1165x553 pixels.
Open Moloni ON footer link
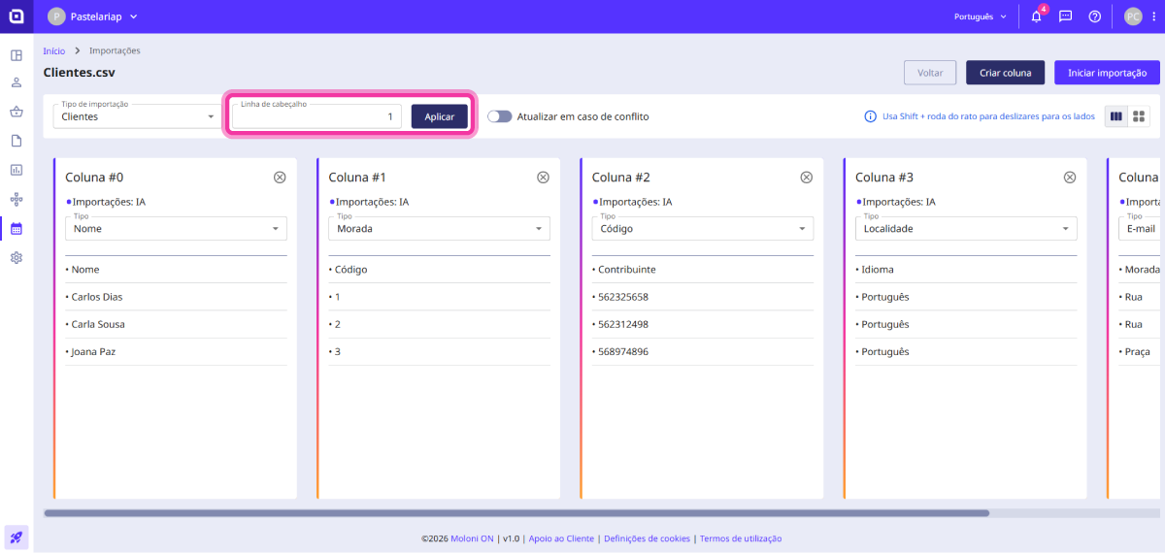(471, 538)
